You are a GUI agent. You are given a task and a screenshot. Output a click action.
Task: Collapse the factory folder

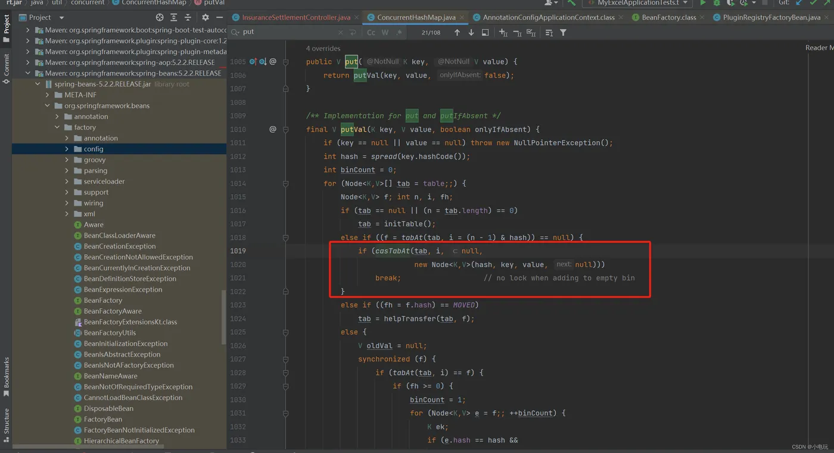(57, 127)
